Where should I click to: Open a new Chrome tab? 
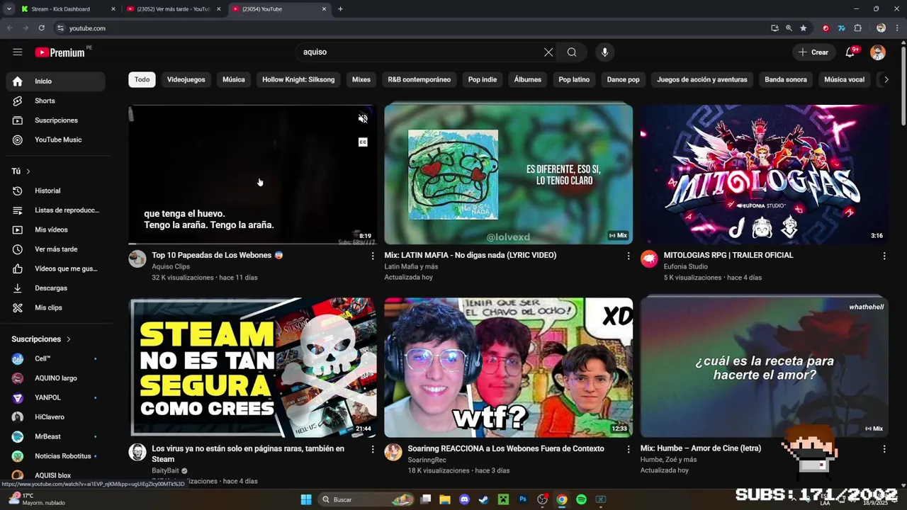[340, 9]
